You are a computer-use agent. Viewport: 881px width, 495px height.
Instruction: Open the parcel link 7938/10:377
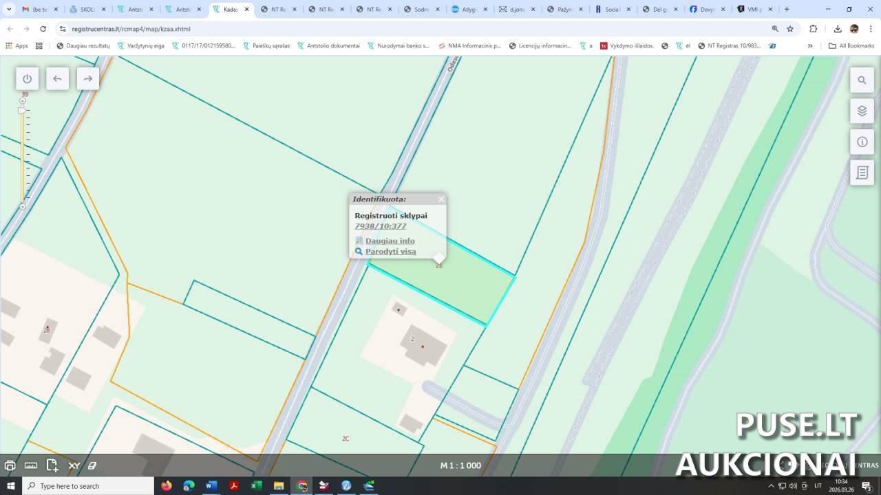click(x=380, y=226)
